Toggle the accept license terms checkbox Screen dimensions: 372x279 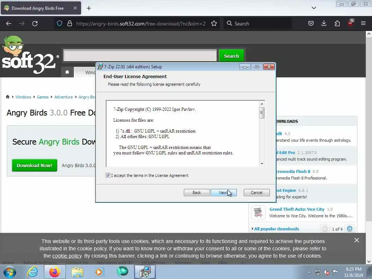point(108,175)
